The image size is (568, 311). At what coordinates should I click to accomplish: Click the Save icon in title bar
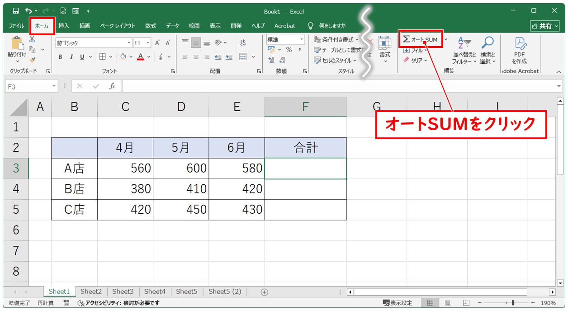coord(16,11)
